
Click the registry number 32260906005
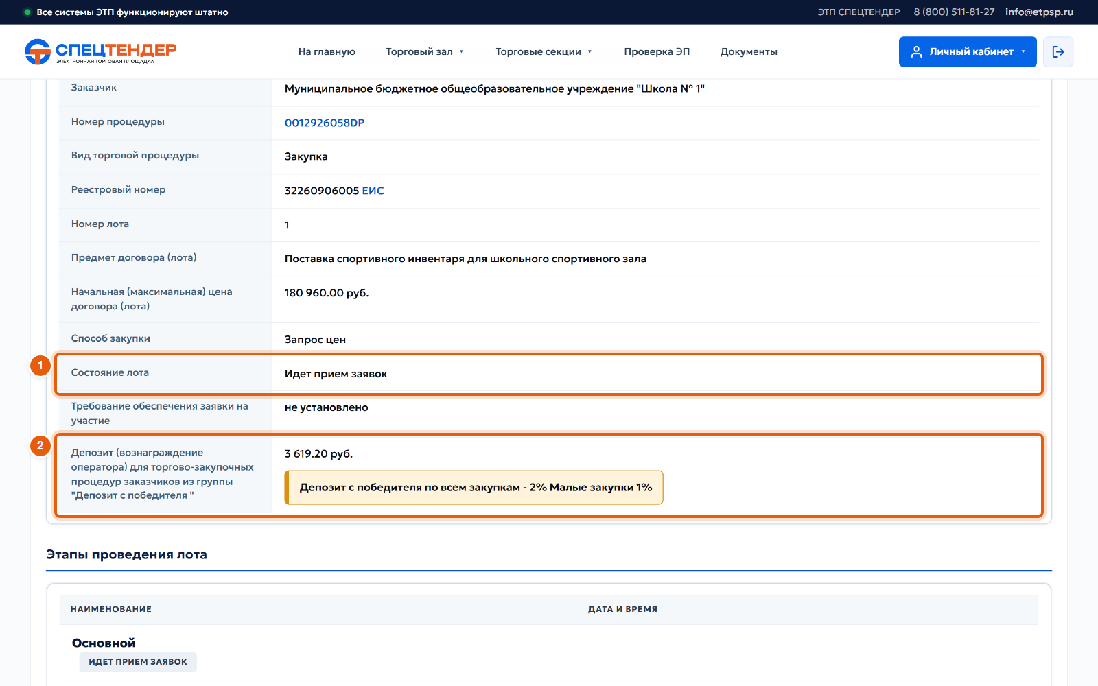pos(322,191)
